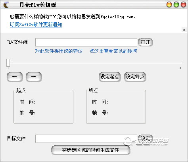The height and width of the screenshot is (162, 188).
Task: Click the red close orb
Action: 183,4
